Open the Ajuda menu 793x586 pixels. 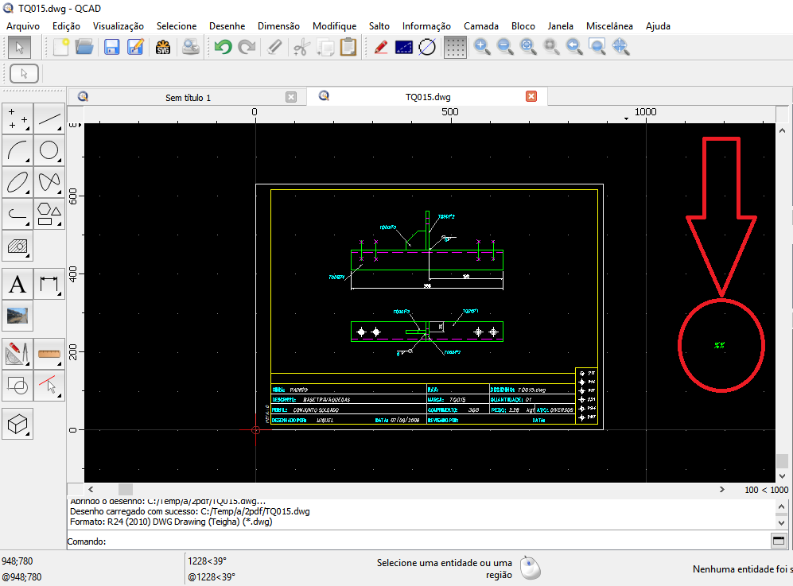pyautogui.click(x=658, y=25)
